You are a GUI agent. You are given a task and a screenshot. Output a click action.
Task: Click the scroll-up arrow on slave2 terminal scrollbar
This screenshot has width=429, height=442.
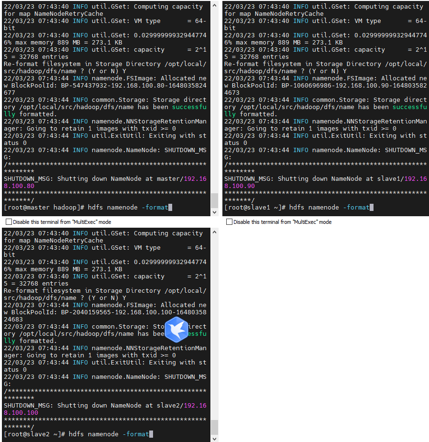point(213,232)
